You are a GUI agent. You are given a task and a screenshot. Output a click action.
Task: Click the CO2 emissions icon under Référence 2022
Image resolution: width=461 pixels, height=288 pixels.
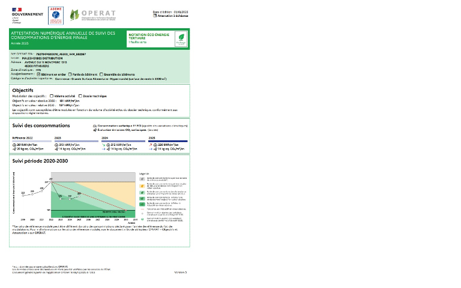(x=14, y=149)
